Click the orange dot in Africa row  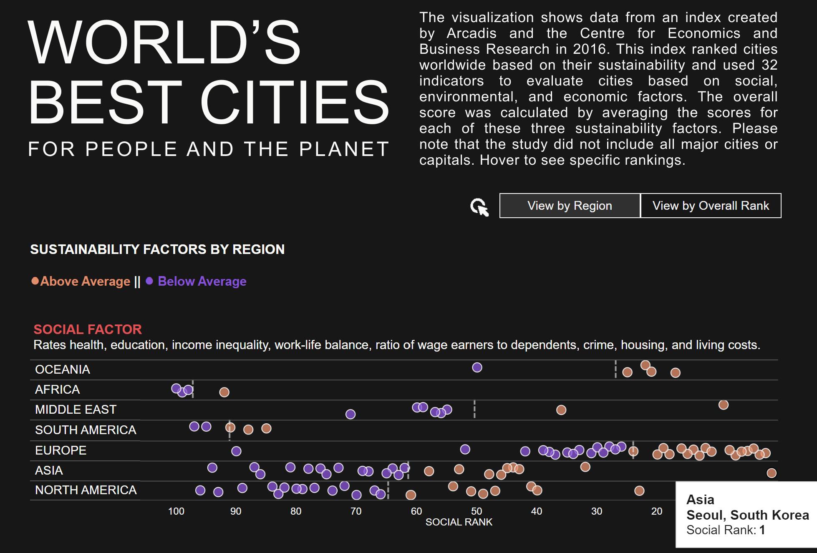pos(224,392)
